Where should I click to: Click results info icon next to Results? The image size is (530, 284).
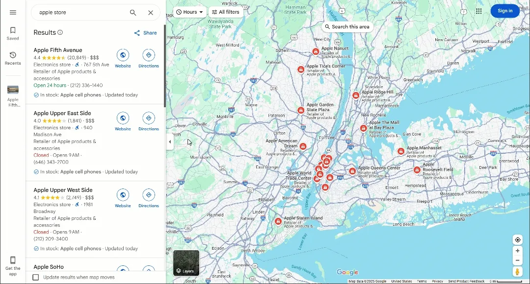click(60, 32)
